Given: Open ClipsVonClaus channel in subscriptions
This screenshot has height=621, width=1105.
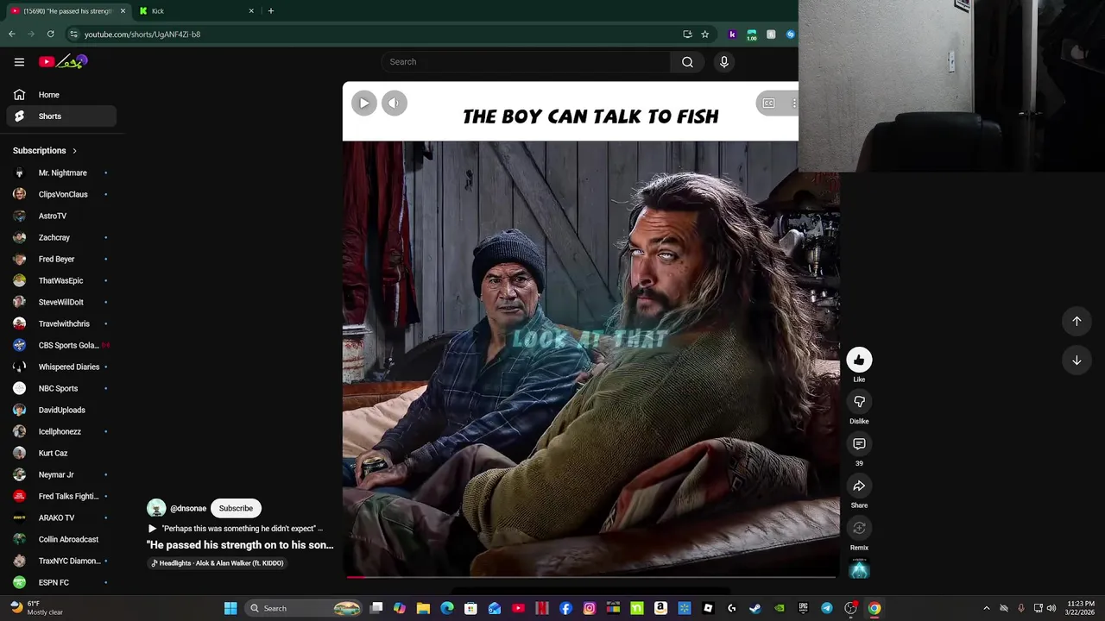Looking at the screenshot, I should coord(61,194).
